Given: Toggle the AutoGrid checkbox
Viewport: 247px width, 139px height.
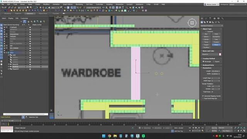Looking at the screenshot, I should tap(206, 32).
